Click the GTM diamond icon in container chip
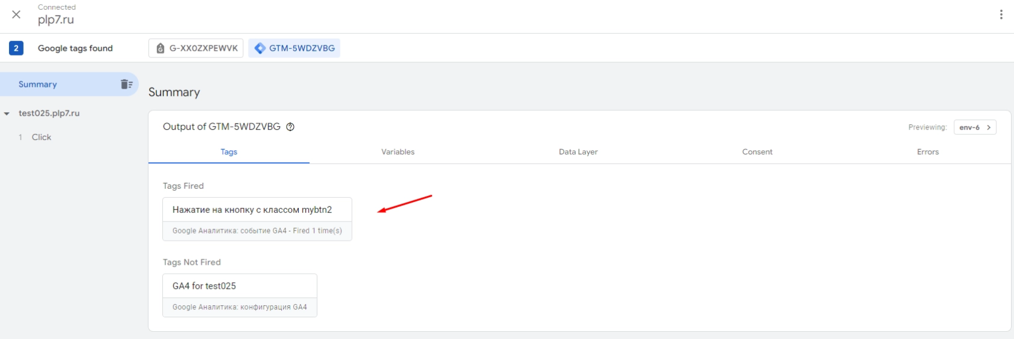This screenshot has width=1014, height=339. coord(260,48)
